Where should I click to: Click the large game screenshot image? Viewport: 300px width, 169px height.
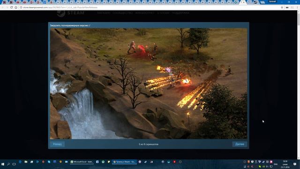click(x=149, y=84)
